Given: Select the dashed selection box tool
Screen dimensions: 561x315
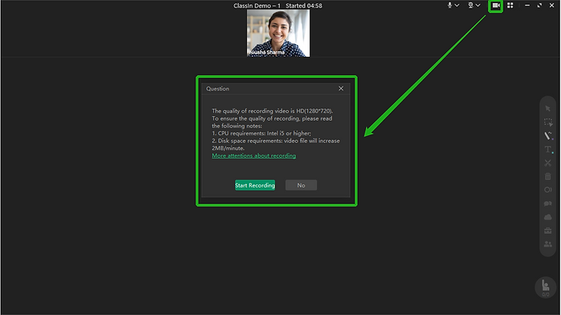Looking at the screenshot, I should coord(548,122).
